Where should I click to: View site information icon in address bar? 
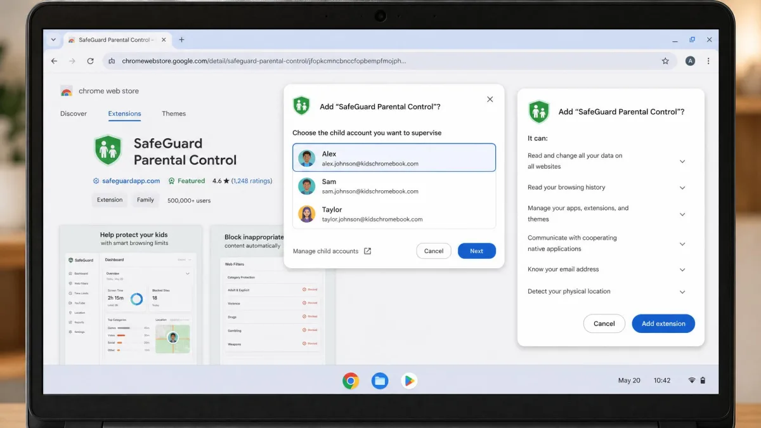[112, 61]
